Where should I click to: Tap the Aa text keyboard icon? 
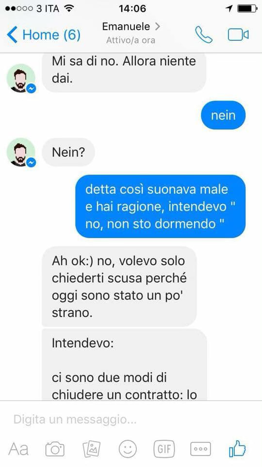(18, 449)
